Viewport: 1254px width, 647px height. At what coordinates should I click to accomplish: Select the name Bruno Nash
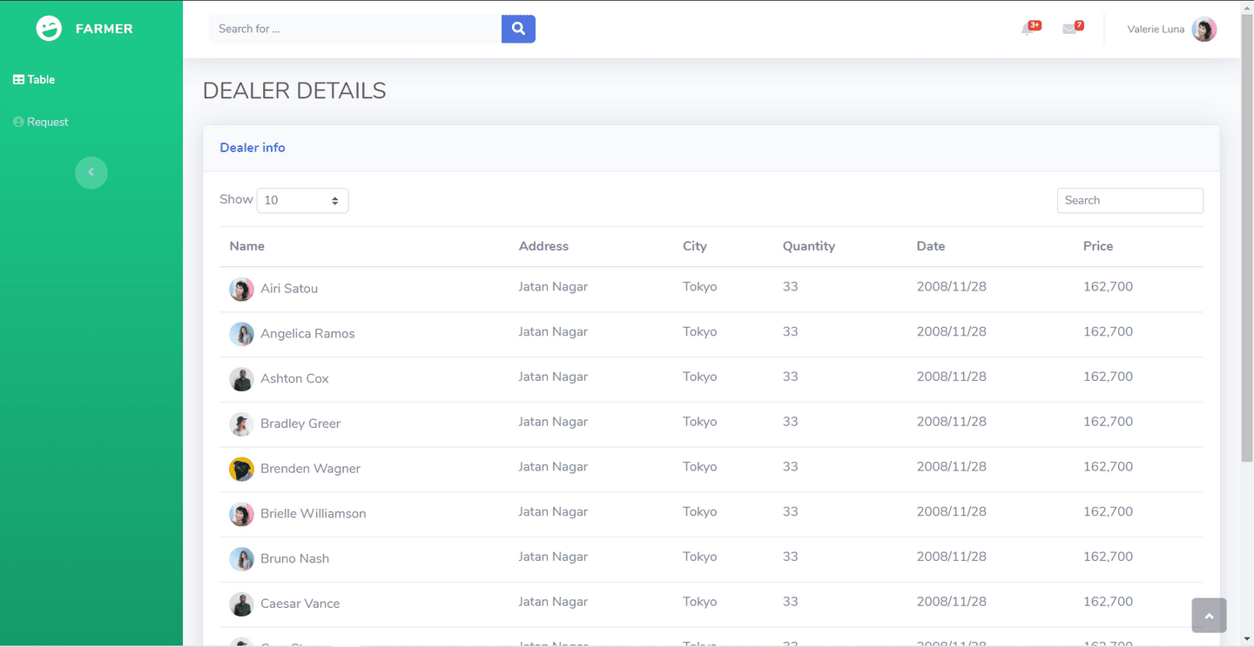pyautogui.click(x=294, y=559)
